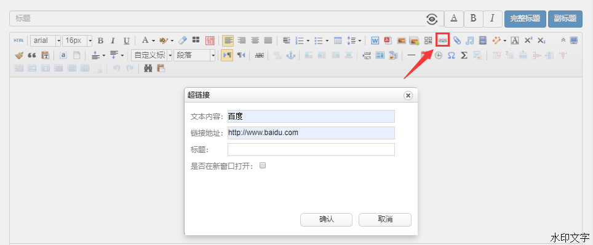Check open in new window checkbox

point(263,165)
